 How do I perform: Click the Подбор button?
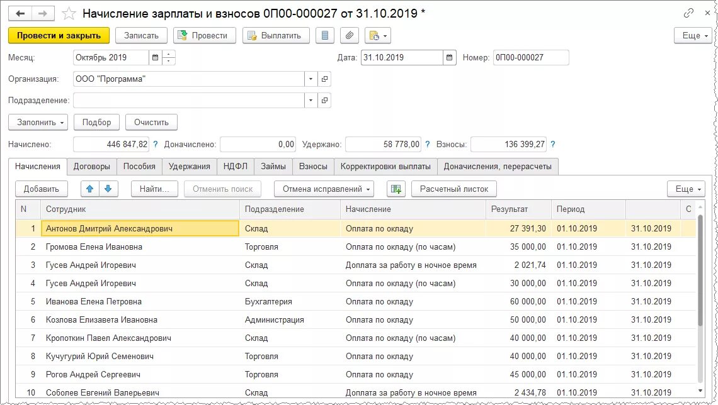click(96, 123)
